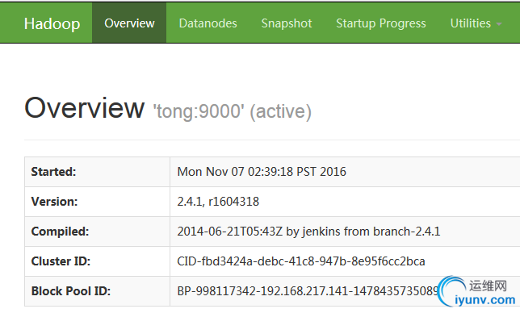Click the Block Pool ID: row label
Viewport: 520px width, 313px height.
[70, 290]
